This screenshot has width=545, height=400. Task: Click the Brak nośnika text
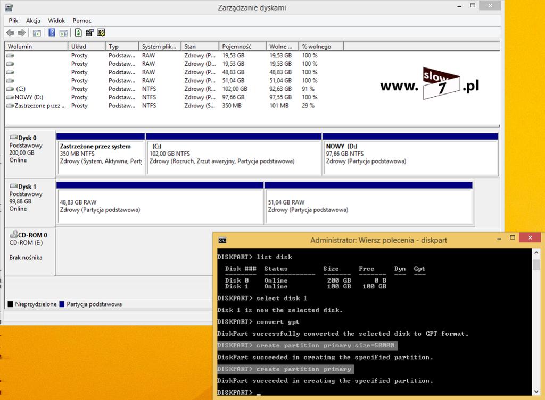click(x=26, y=258)
